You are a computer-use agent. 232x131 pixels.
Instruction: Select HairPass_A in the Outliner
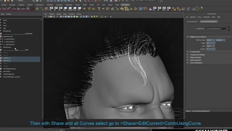(x=7, y=58)
